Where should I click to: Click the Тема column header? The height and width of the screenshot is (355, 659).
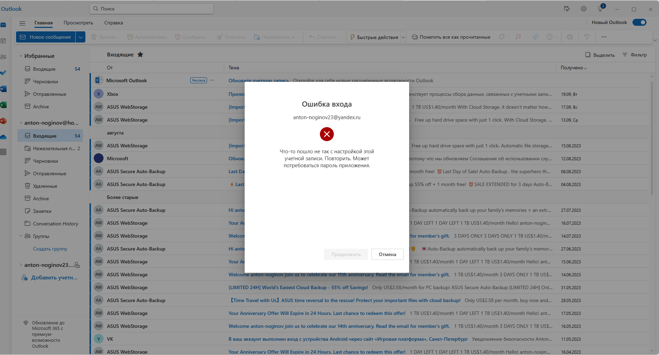point(234,68)
